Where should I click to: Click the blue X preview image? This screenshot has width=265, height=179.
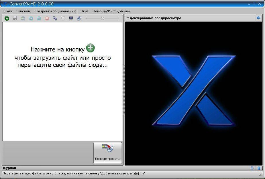[194, 90]
